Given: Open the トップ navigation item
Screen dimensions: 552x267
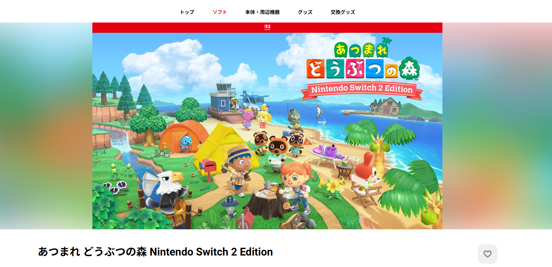Looking at the screenshot, I should pyautogui.click(x=187, y=12).
